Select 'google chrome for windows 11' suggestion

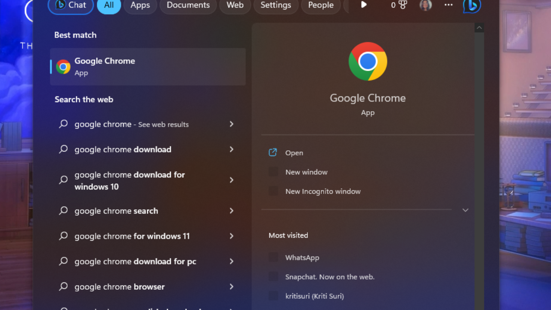(148, 236)
